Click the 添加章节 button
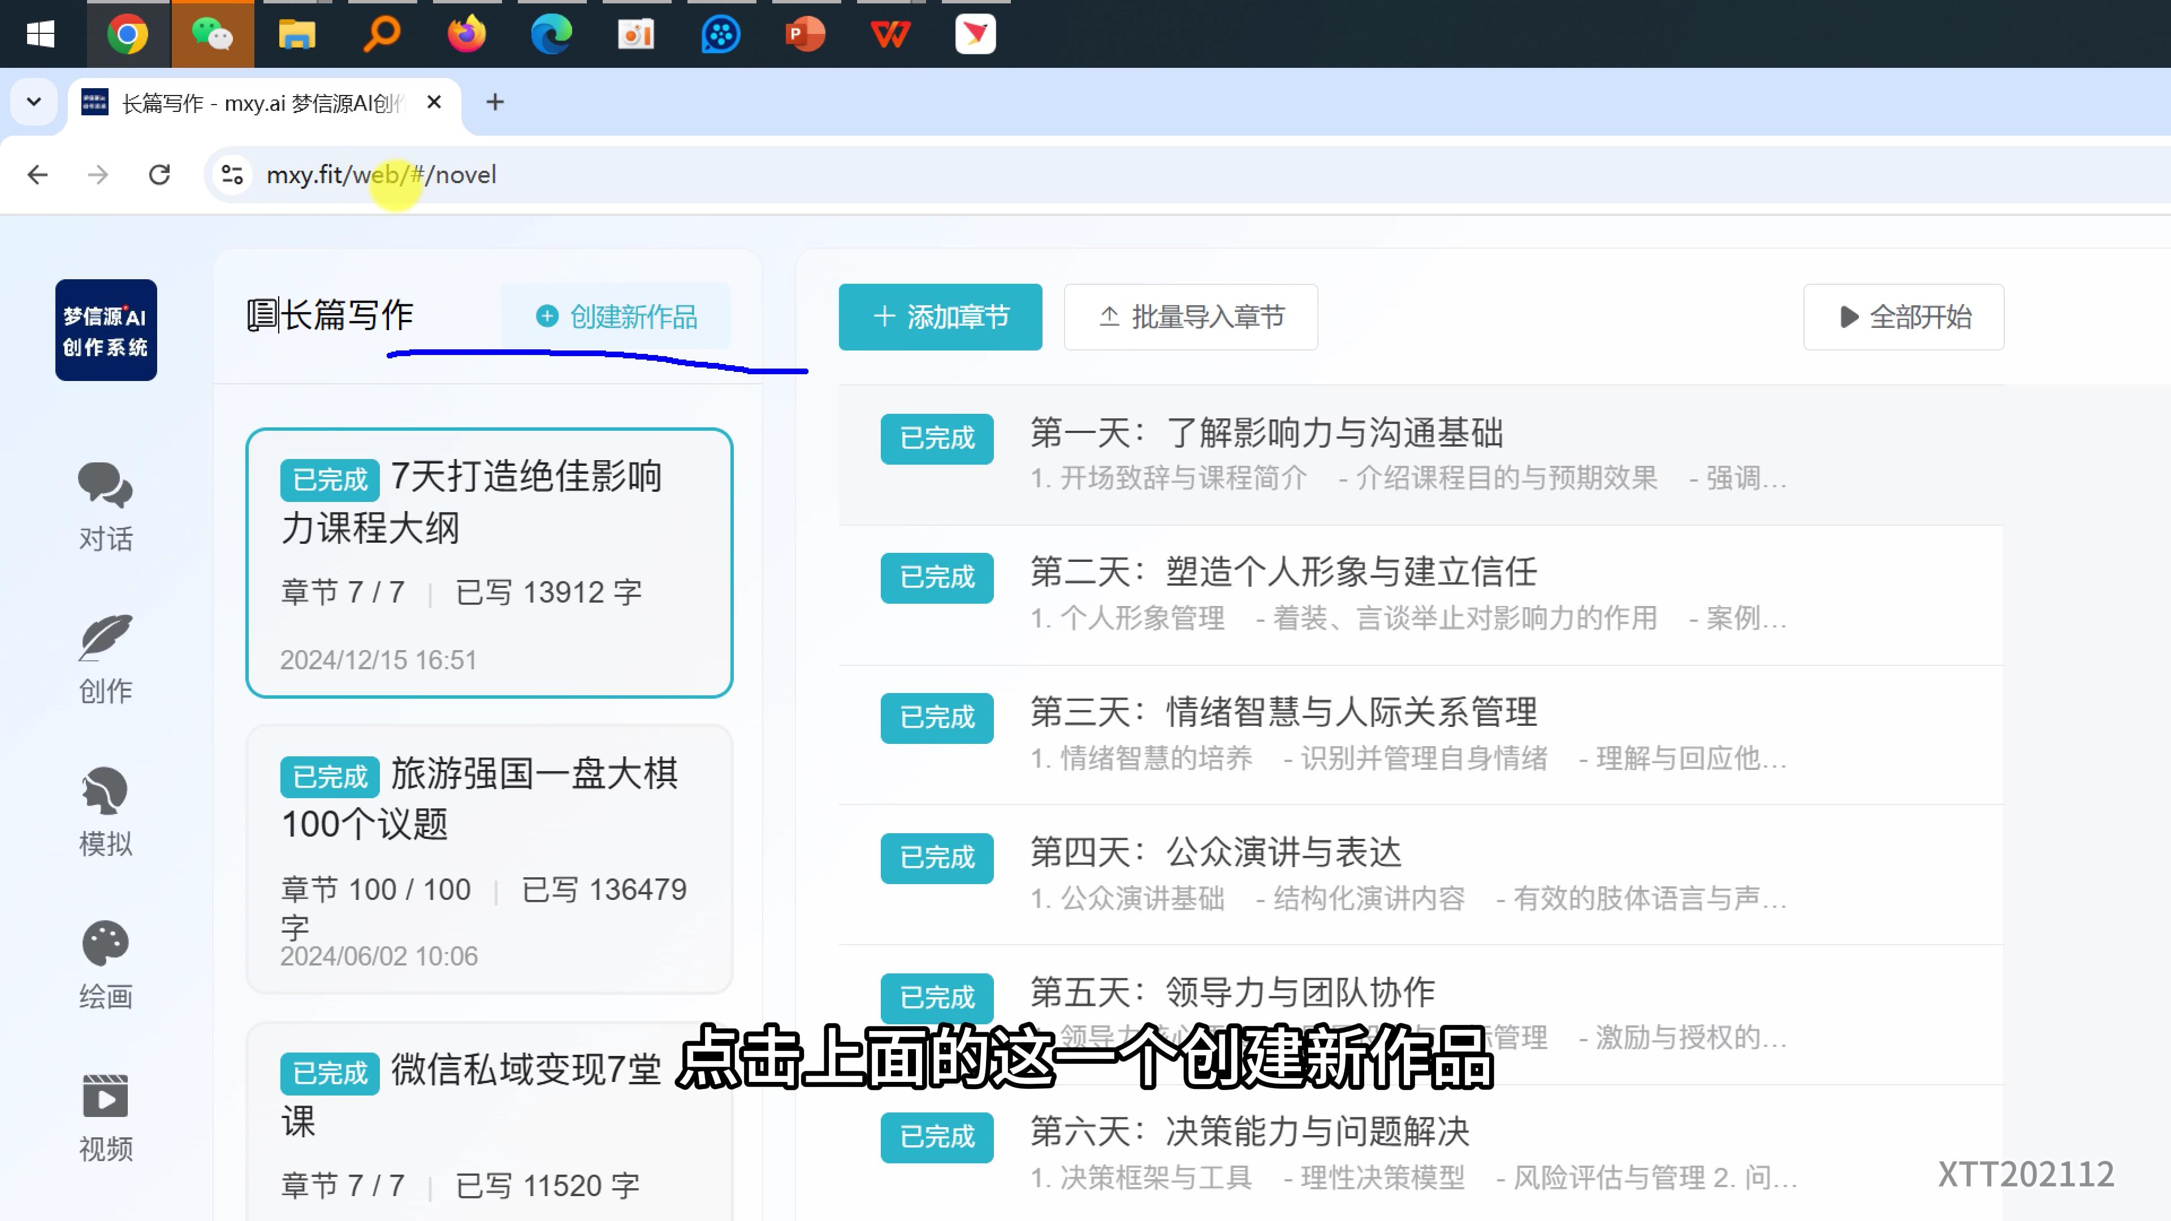Viewport: 2171px width, 1221px height. point(940,316)
